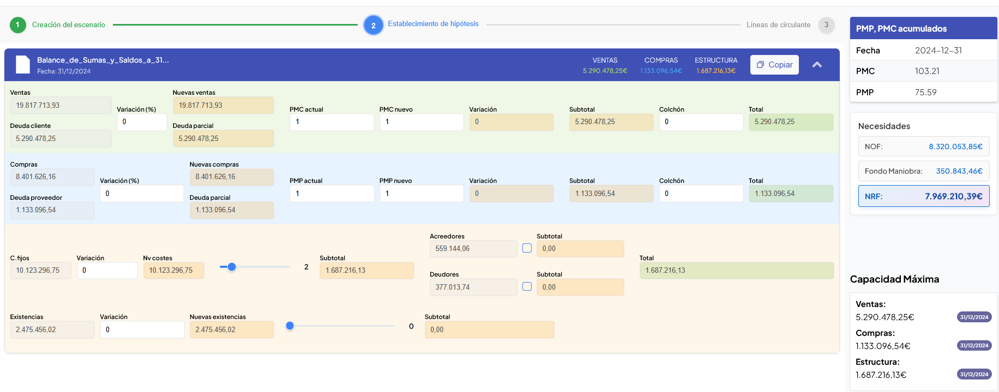The width and height of the screenshot is (999, 392).
Task: Click the document file icon in header
Action: pyautogui.click(x=23, y=65)
